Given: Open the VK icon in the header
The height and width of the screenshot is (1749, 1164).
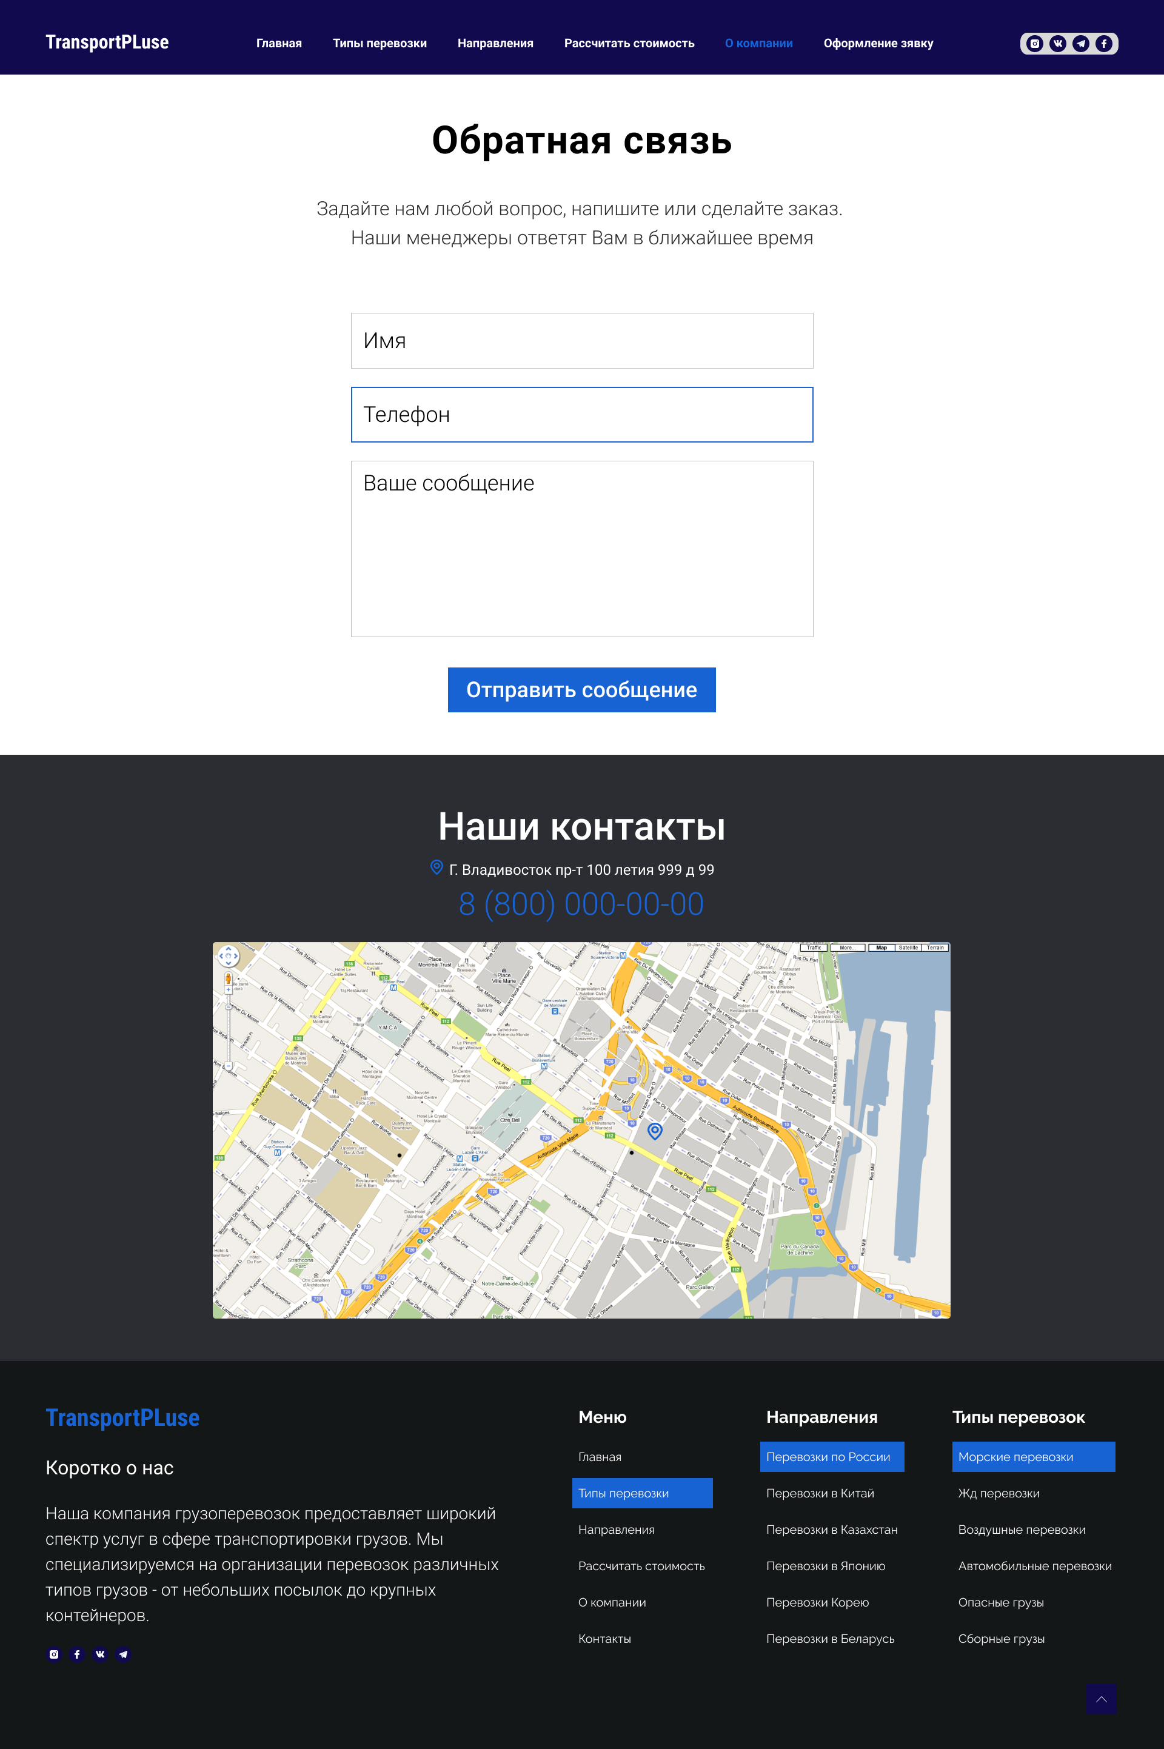Looking at the screenshot, I should click(1058, 44).
